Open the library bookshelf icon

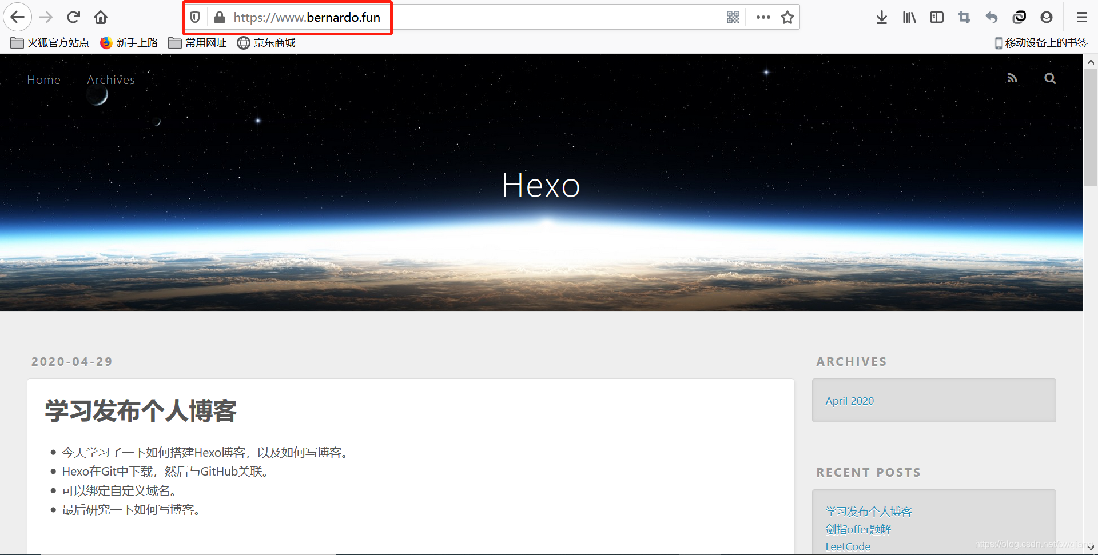[x=909, y=17]
